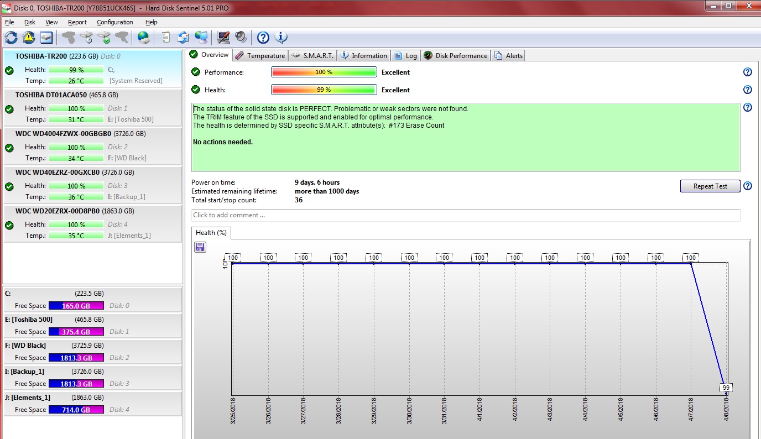Open the View menu
The height and width of the screenshot is (439, 761).
[51, 22]
